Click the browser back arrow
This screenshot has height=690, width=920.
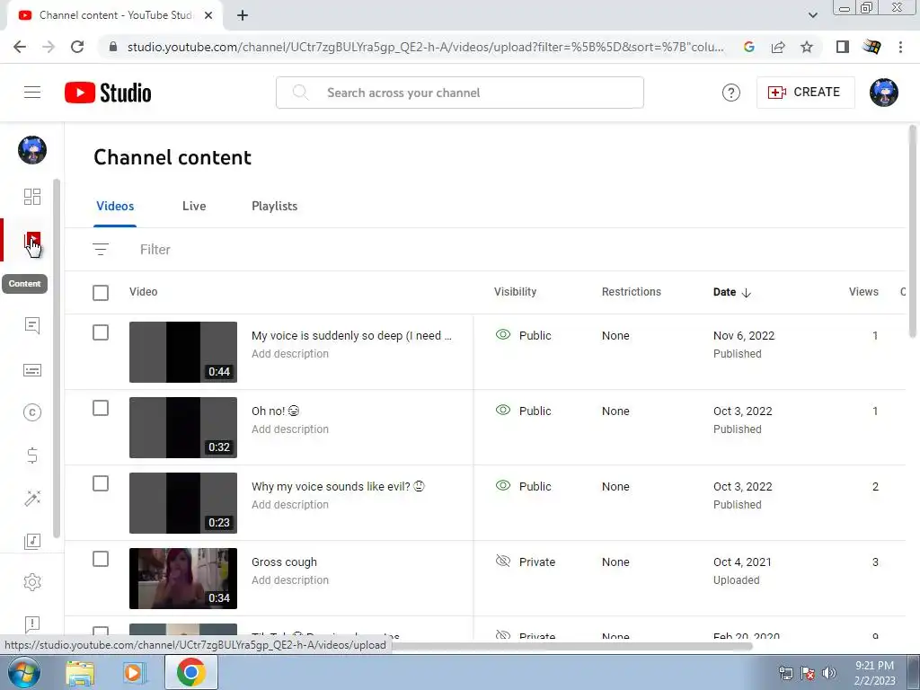coord(20,47)
